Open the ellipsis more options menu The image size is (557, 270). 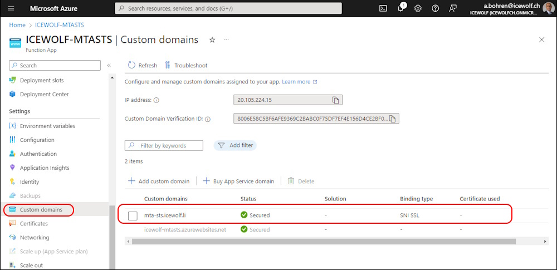(x=226, y=40)
